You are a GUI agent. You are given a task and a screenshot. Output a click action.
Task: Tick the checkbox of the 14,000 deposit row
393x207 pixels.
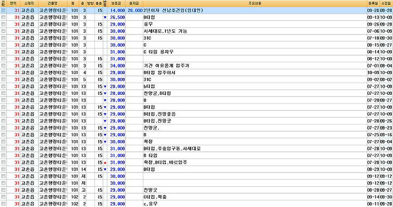point(3,10)
